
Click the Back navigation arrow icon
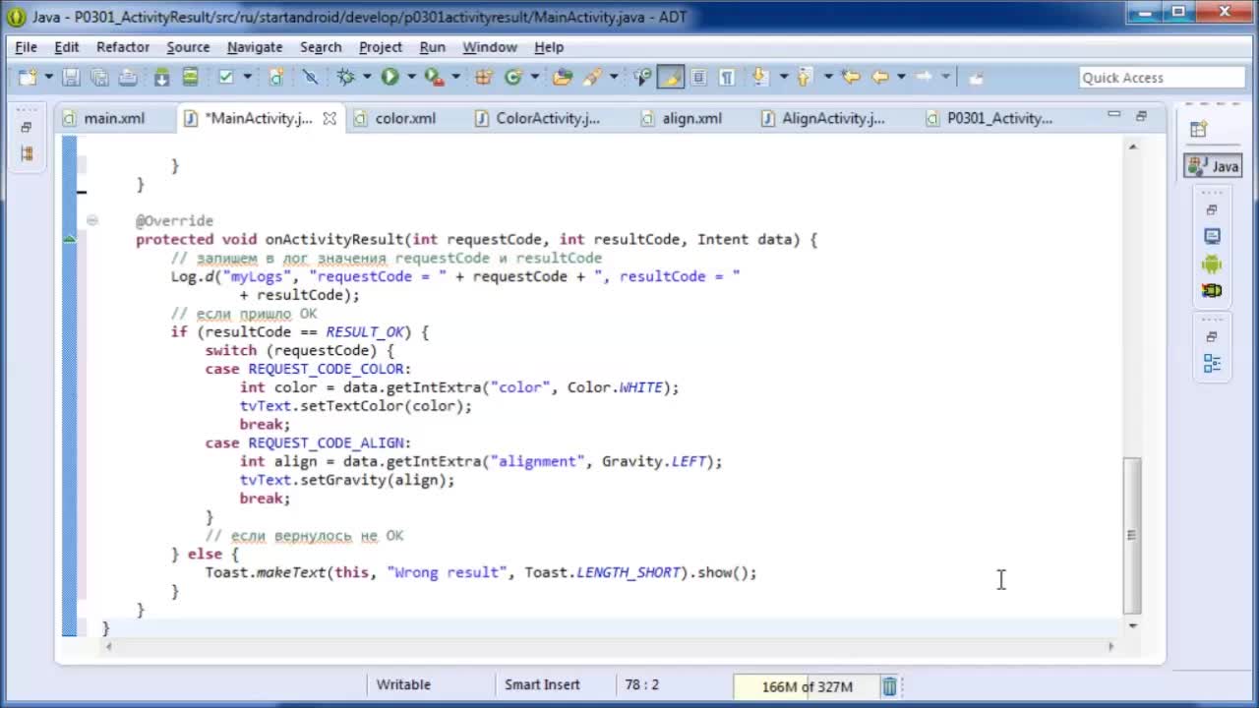click(880, 77)
